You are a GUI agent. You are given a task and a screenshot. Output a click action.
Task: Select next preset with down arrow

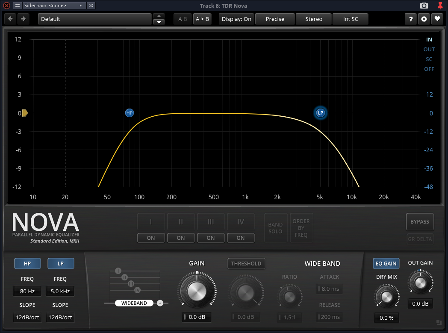159,22
